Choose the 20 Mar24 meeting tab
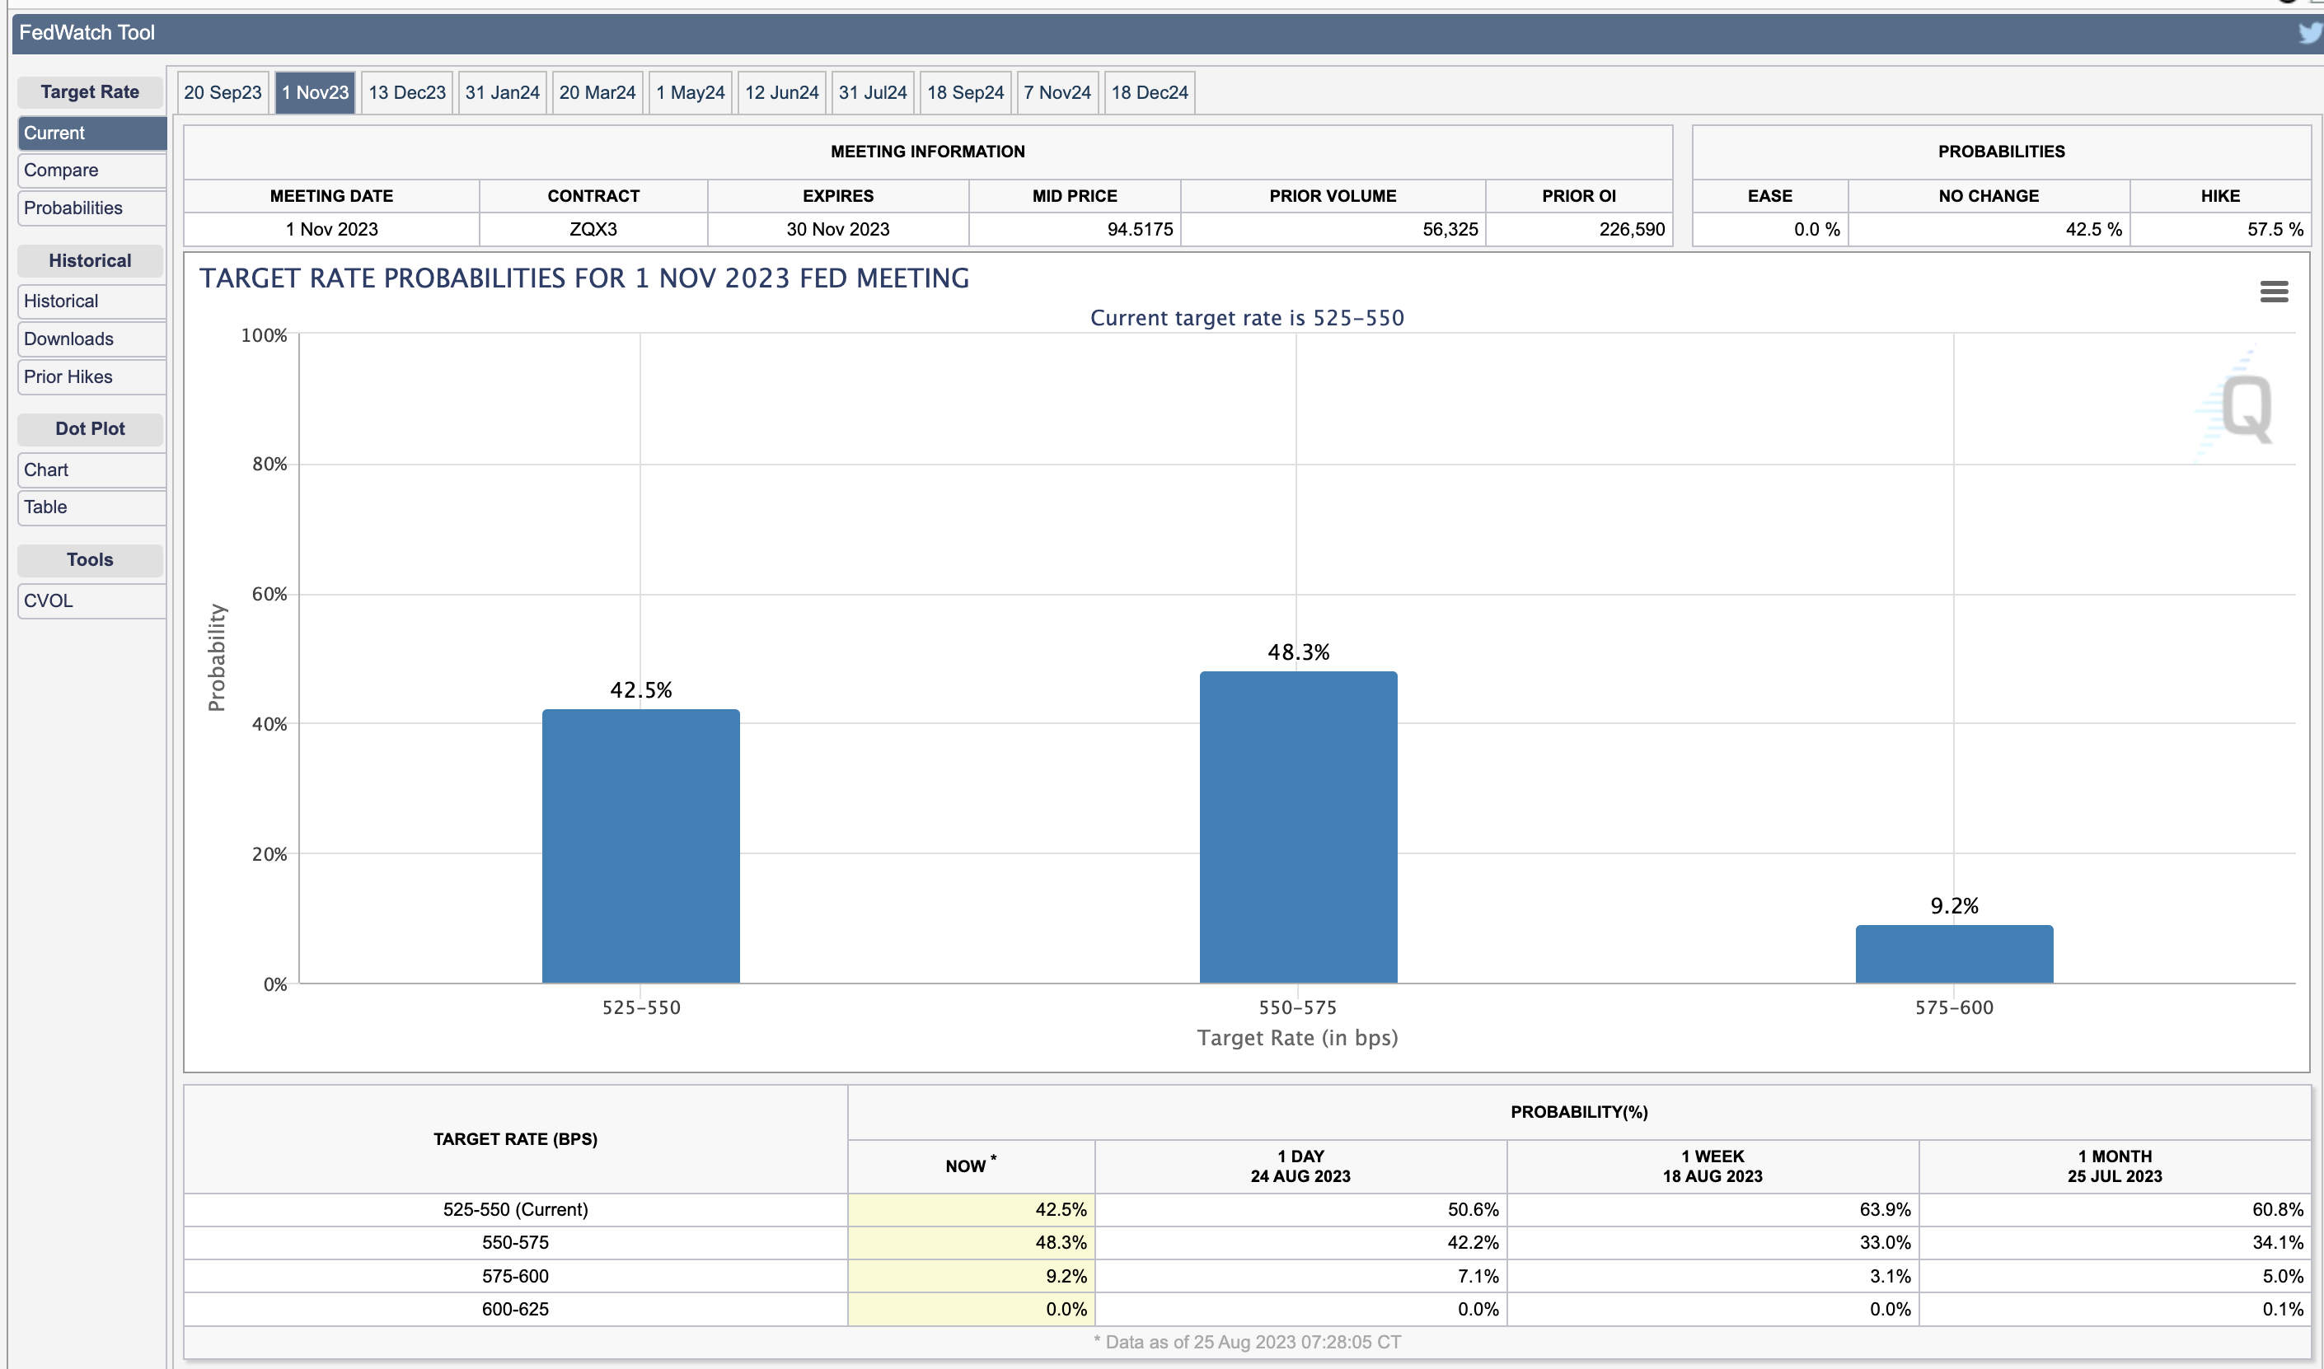The image size is (2324, 1369). pyautogui.click(x=597, y=92)
